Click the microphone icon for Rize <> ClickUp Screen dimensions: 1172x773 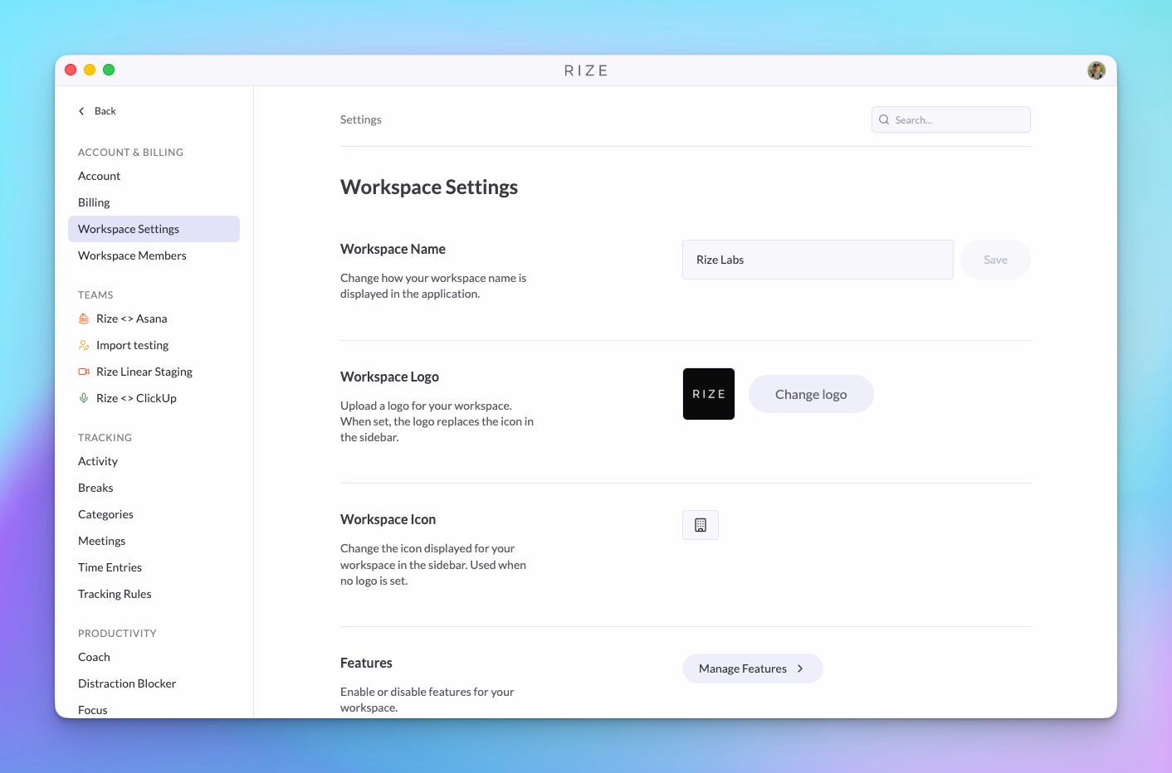tap(83, 397)
